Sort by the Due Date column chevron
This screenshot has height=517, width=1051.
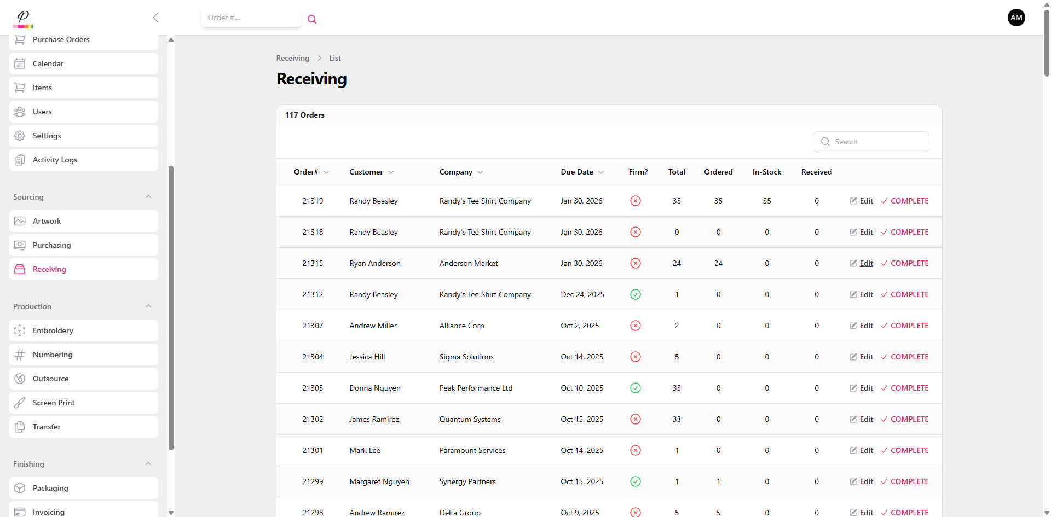point(601,172)
